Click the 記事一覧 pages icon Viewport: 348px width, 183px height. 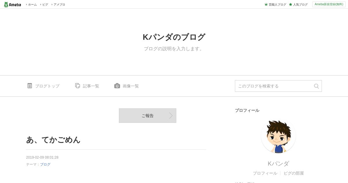pos(77,86)
